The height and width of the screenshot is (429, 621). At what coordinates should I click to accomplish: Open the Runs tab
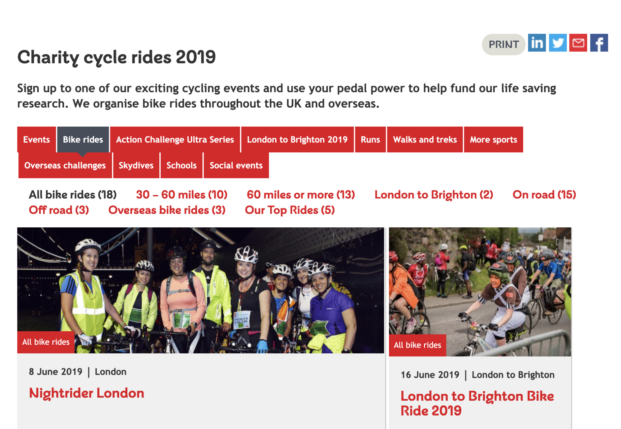[370, 140]
